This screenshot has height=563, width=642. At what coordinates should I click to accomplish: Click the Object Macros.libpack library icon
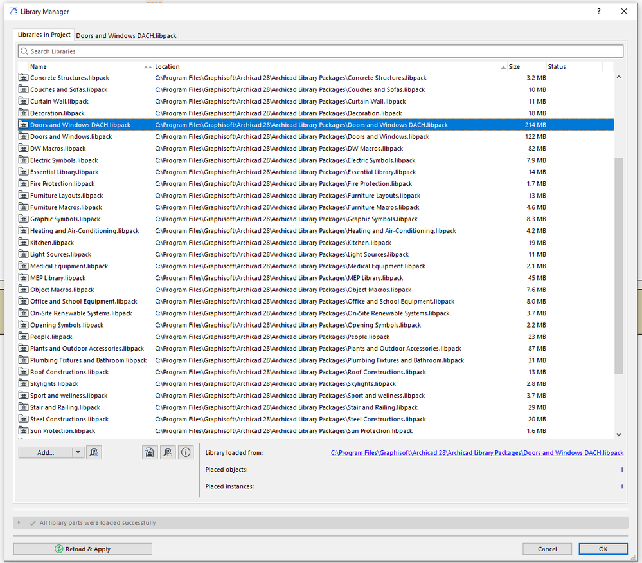23,290
